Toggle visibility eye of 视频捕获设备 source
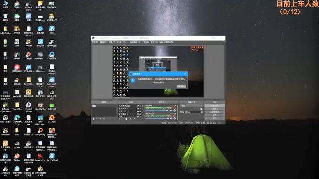319x179 pixels. 138,106
